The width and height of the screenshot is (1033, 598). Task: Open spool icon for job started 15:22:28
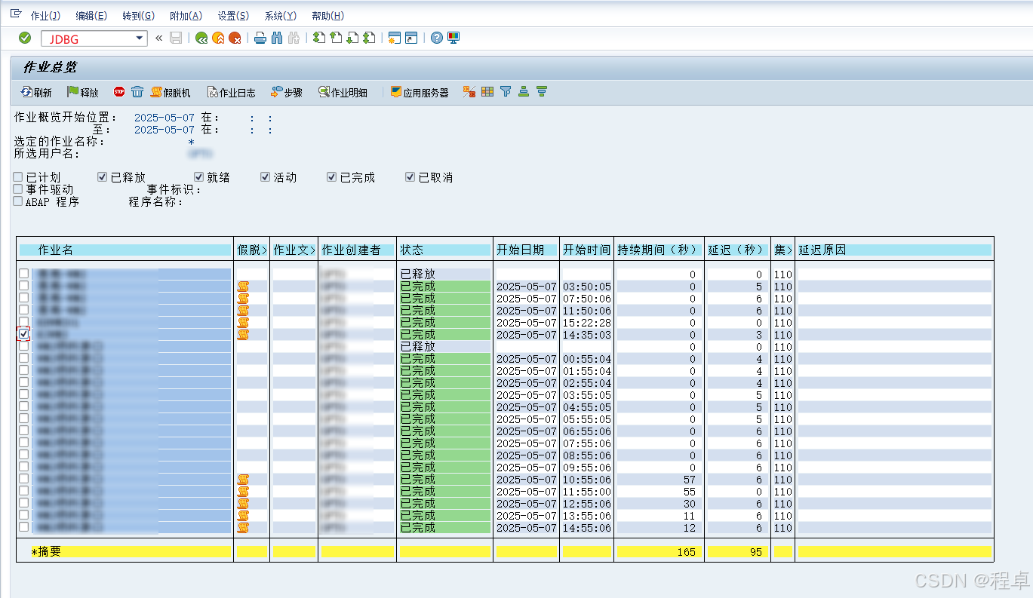coord(243,323)
